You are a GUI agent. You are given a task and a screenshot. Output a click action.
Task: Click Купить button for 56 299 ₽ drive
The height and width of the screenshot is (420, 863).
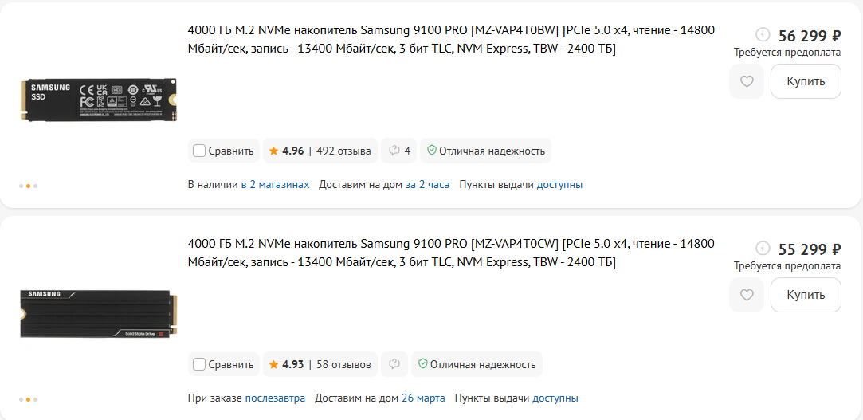(806, 81)
